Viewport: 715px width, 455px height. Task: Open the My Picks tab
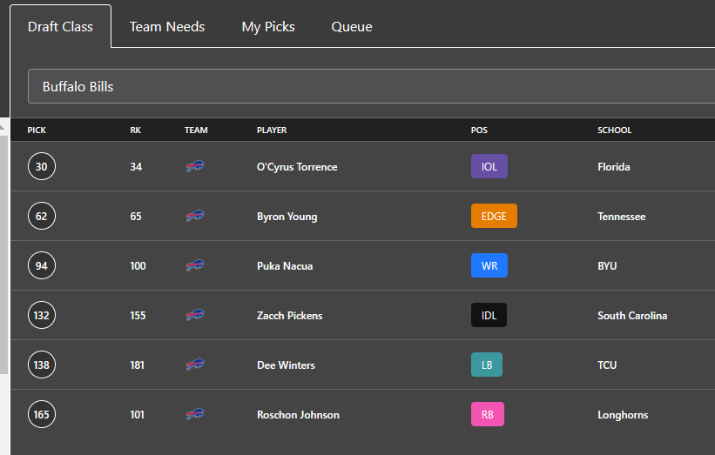click(268, 26)
